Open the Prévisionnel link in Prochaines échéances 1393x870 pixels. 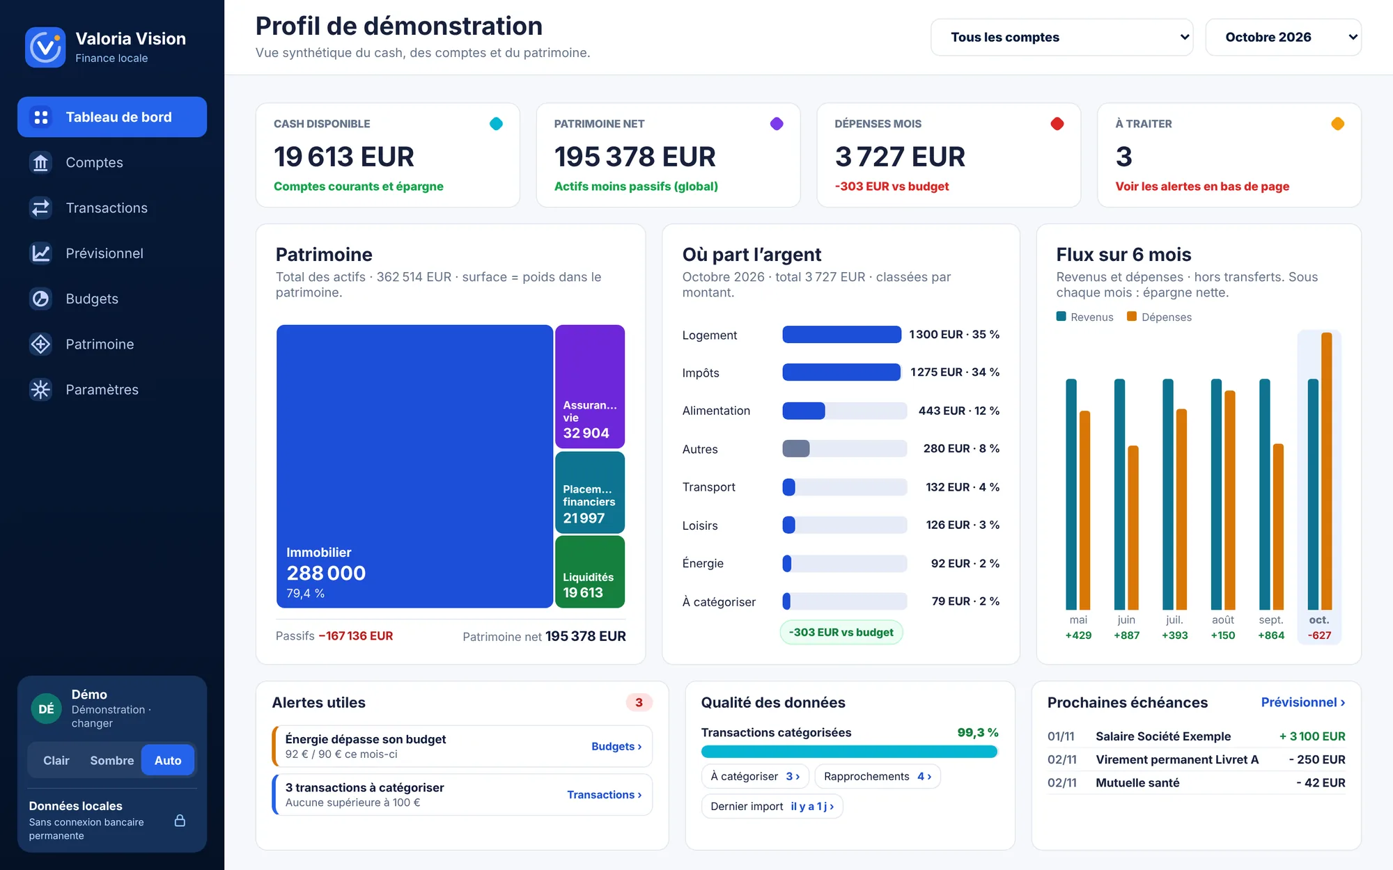1302,702
